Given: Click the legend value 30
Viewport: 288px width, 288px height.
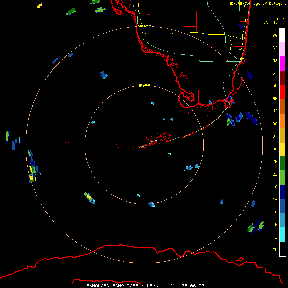Looking at the screenshot, I should 275,149.
